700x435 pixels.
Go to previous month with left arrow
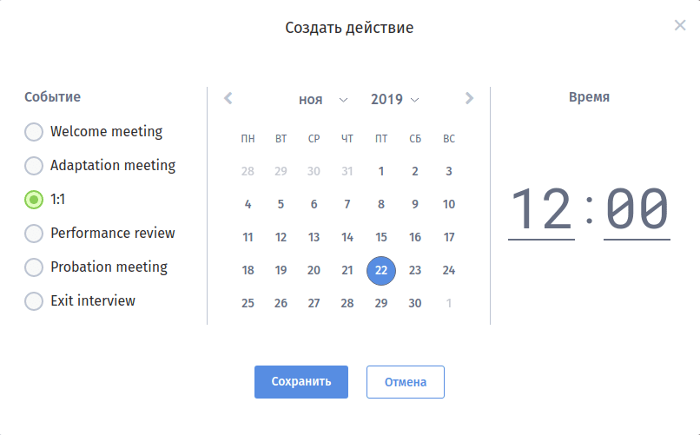(x=228, y=99)
